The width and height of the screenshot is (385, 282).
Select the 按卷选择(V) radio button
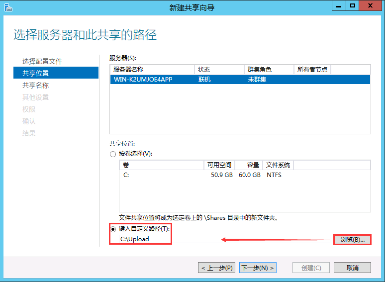[113, 154]
